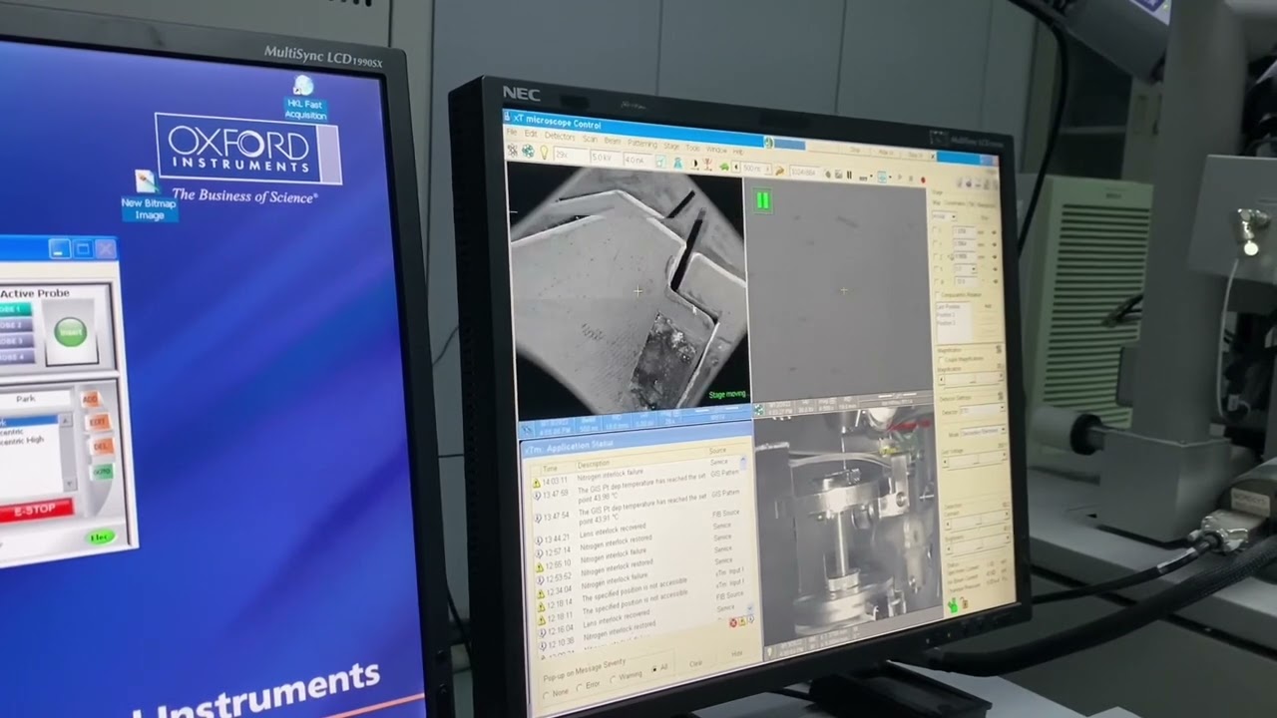Click the padlock icon at the right panel bottom
Viewport: 1277px width, 718px height.
click(x=965, y=603)
